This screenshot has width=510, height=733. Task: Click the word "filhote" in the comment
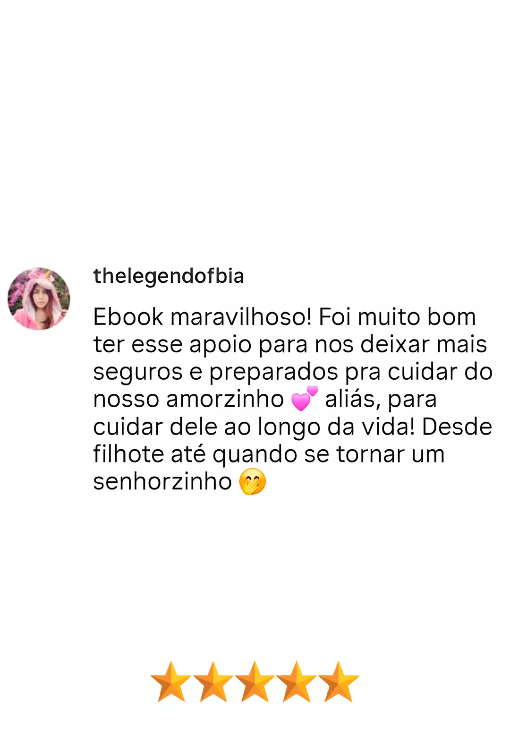point(128,454)
